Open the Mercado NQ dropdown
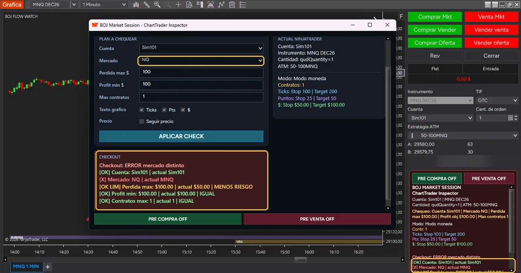The width and height of the screenshot is (521, 273). click(201, 61)
